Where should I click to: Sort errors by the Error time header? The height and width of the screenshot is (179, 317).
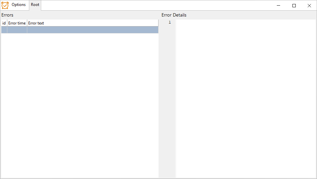[17, 23]
